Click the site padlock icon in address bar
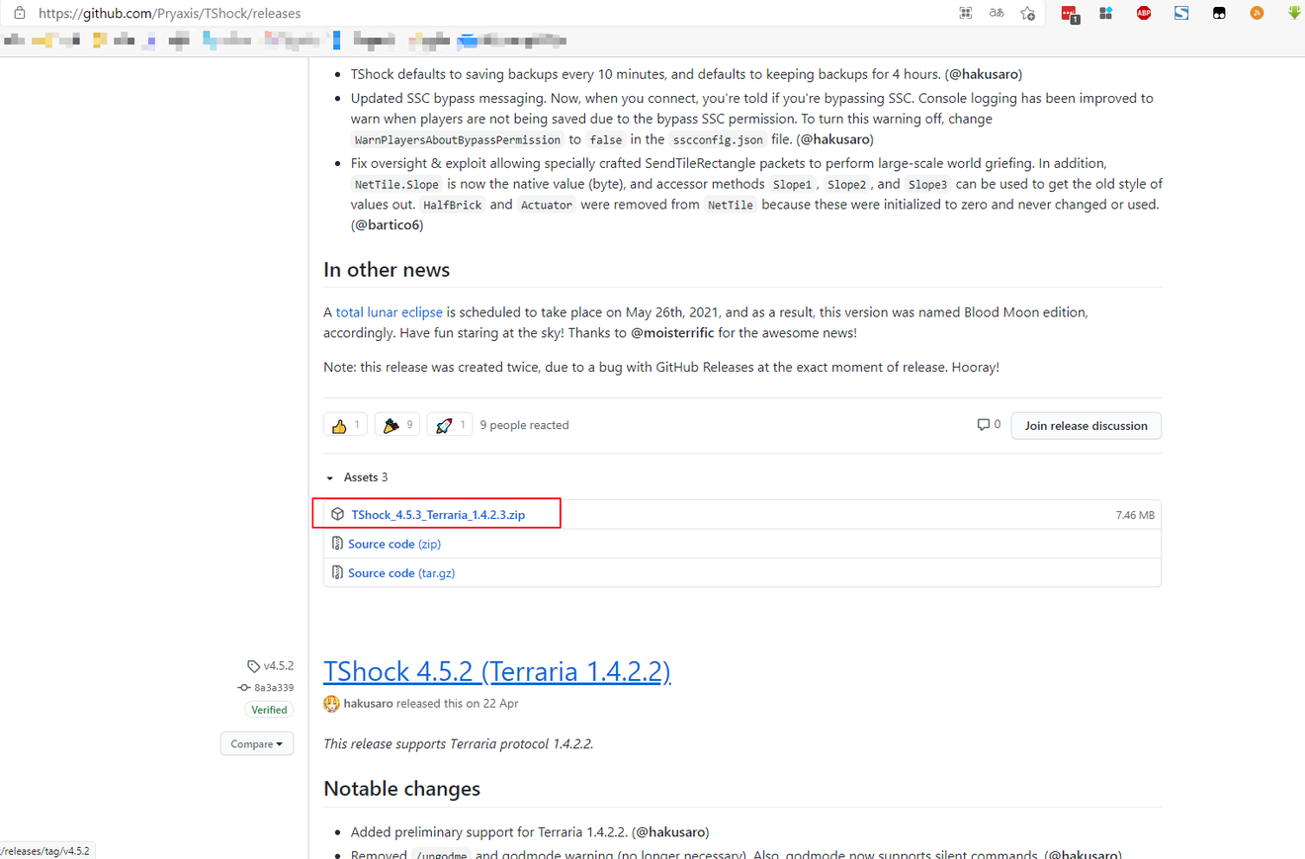 (x=19, y=13)
